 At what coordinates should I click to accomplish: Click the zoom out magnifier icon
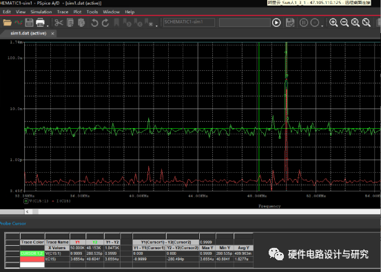pyautogui.click(x=344, y=23)
